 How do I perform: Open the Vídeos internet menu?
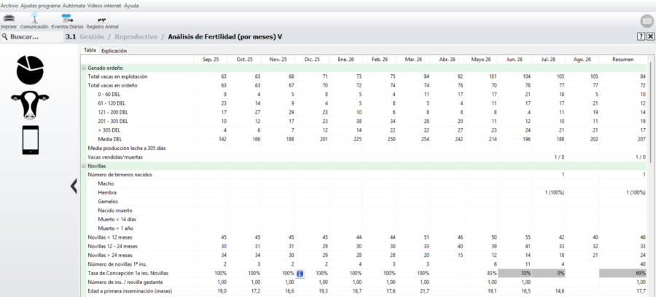[x=104, y=6]
